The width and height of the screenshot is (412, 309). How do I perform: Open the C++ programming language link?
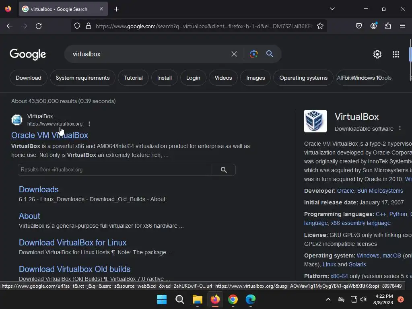[381, 214]
